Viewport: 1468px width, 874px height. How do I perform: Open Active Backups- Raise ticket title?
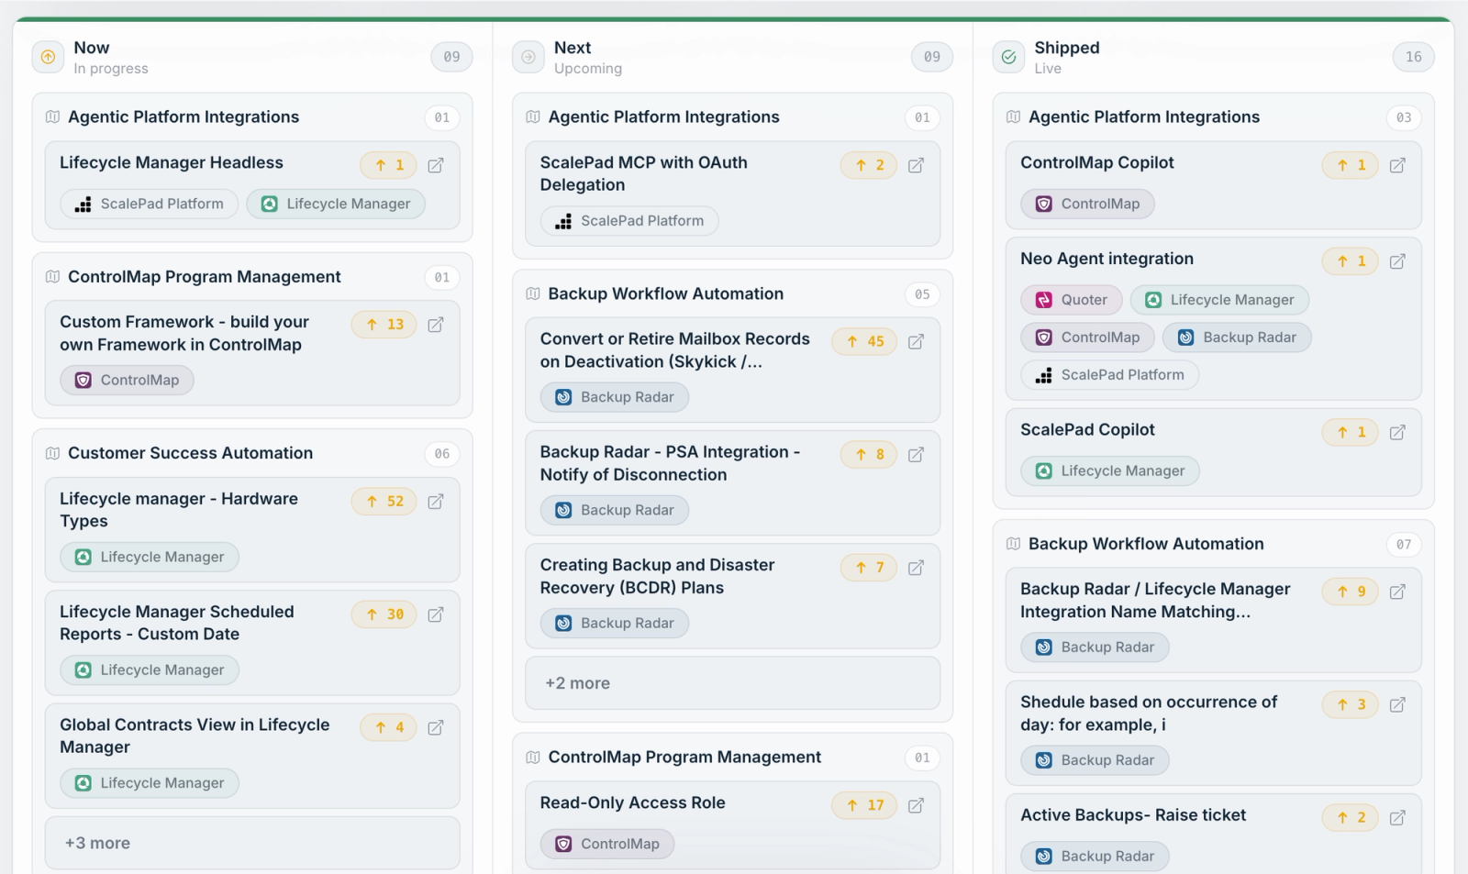1133,814
